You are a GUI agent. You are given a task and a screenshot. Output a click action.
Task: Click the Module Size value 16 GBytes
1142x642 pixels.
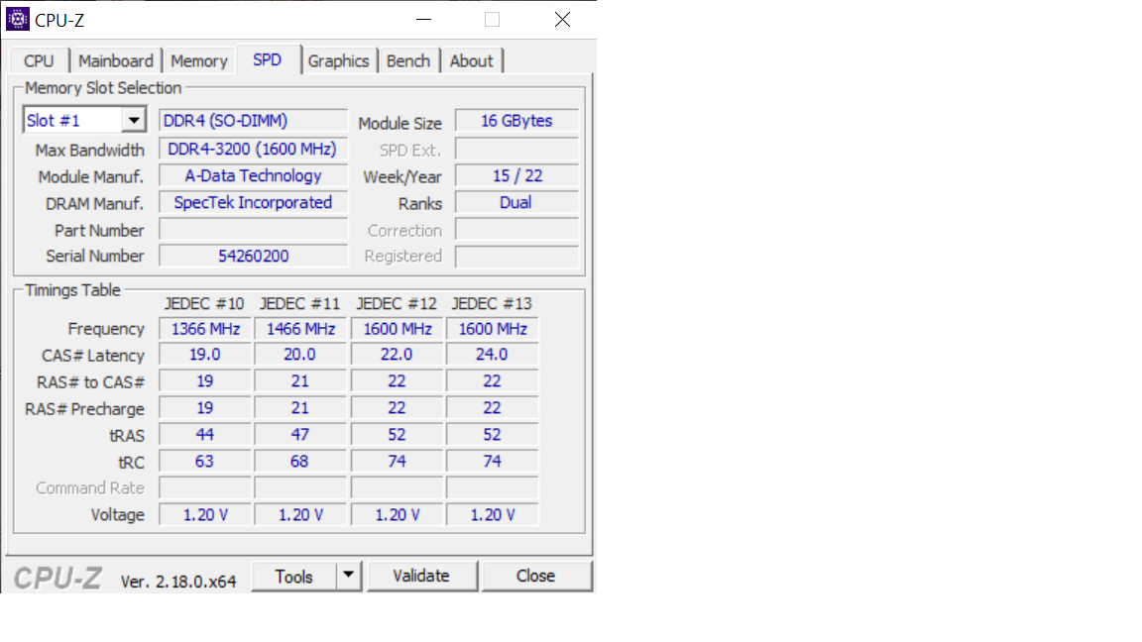[x=516, y=121]
